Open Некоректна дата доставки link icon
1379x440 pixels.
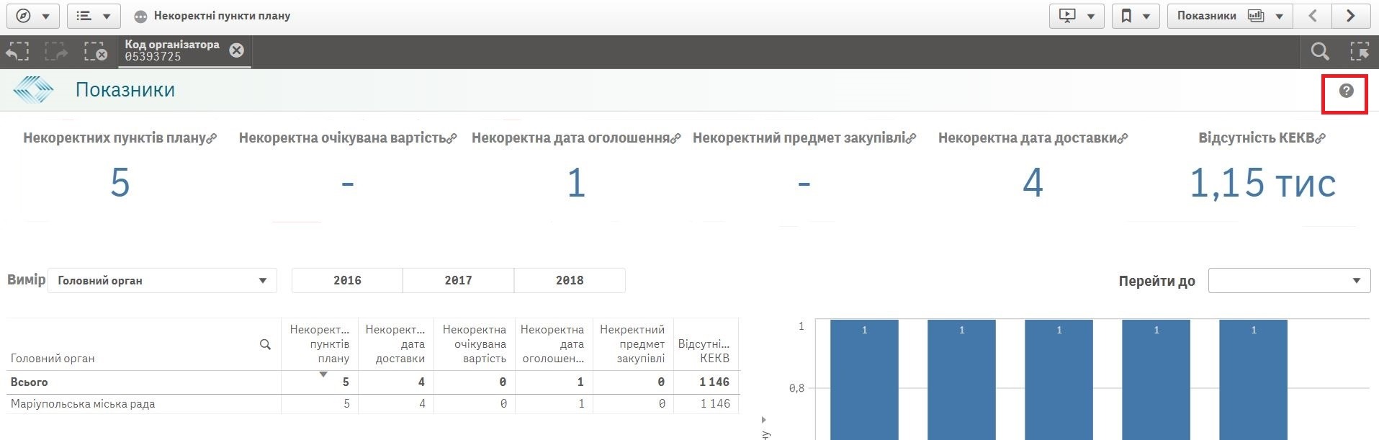pos(1123,139)
